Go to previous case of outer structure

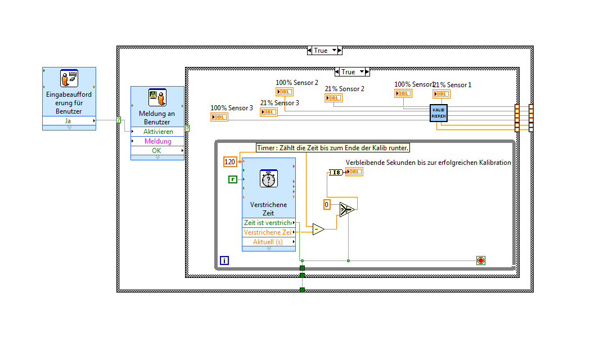(309, 51)
